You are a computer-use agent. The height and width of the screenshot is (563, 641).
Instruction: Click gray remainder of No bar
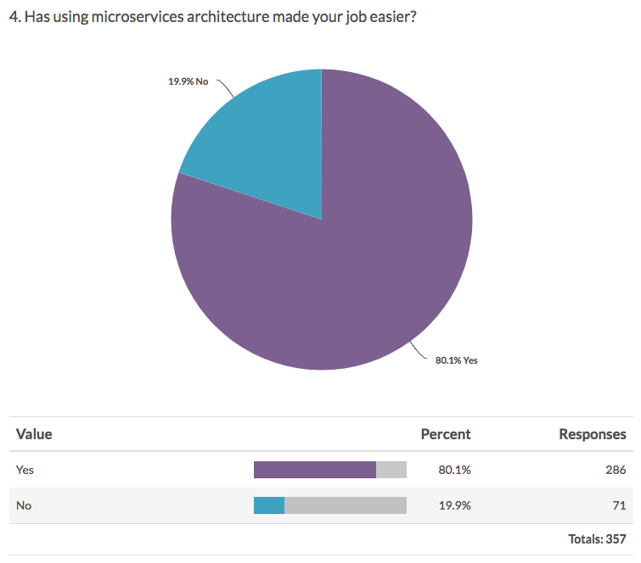pos(346,505)
